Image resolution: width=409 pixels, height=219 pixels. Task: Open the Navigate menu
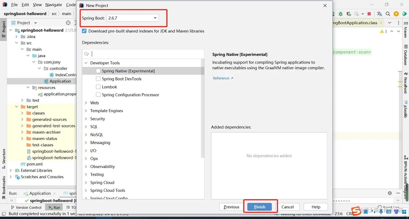54,5
